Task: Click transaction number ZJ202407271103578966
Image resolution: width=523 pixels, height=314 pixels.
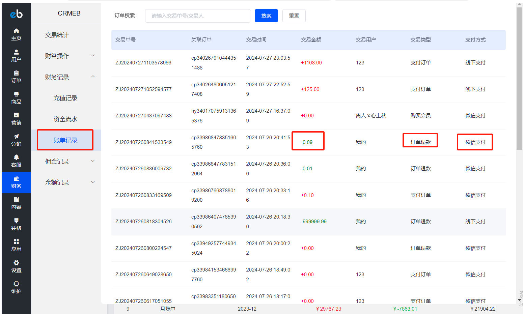Action: [143, 63]
